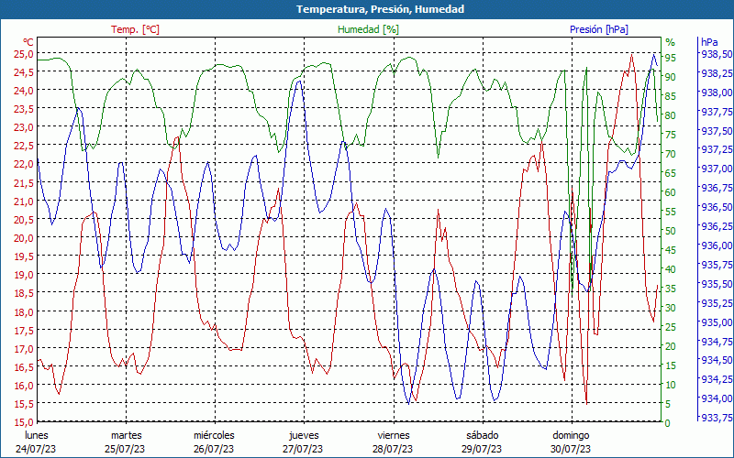Viewport: 734px width, 458px height.
Task: Click the 'domingo' day label
Action: pos(571,436)
